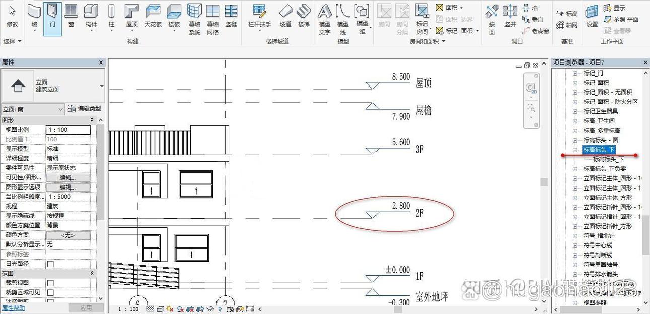Toggle the 裁剪区域可见 checkbox
The height and width of the screenshot is (314, 650).
click(x=50, y=292)
